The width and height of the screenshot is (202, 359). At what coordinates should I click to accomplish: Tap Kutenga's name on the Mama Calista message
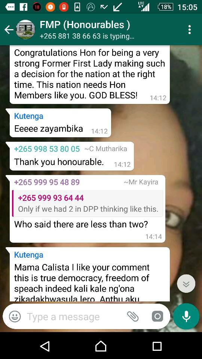29,255
